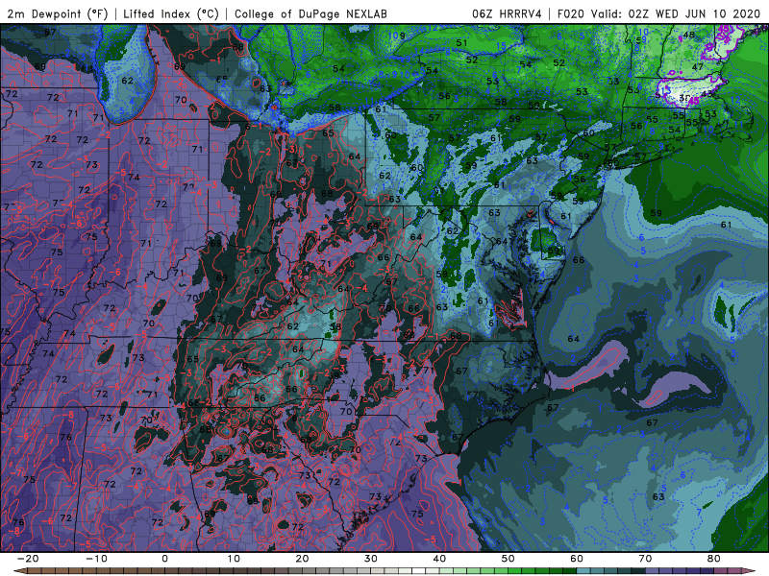Click the '47' dewpoint value in New England

tap(698, 67)
